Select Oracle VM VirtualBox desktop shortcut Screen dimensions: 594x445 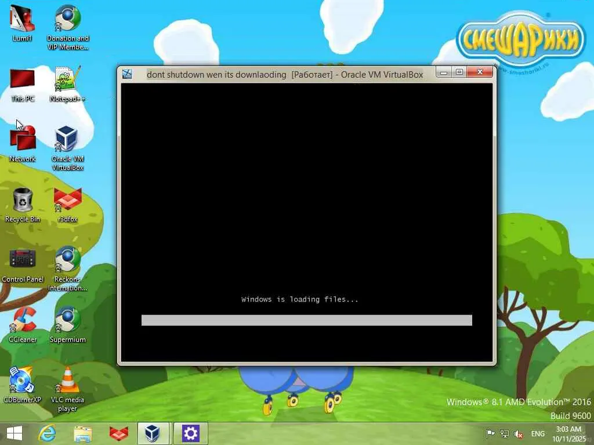pyautogui.click(x=67, y=148)
